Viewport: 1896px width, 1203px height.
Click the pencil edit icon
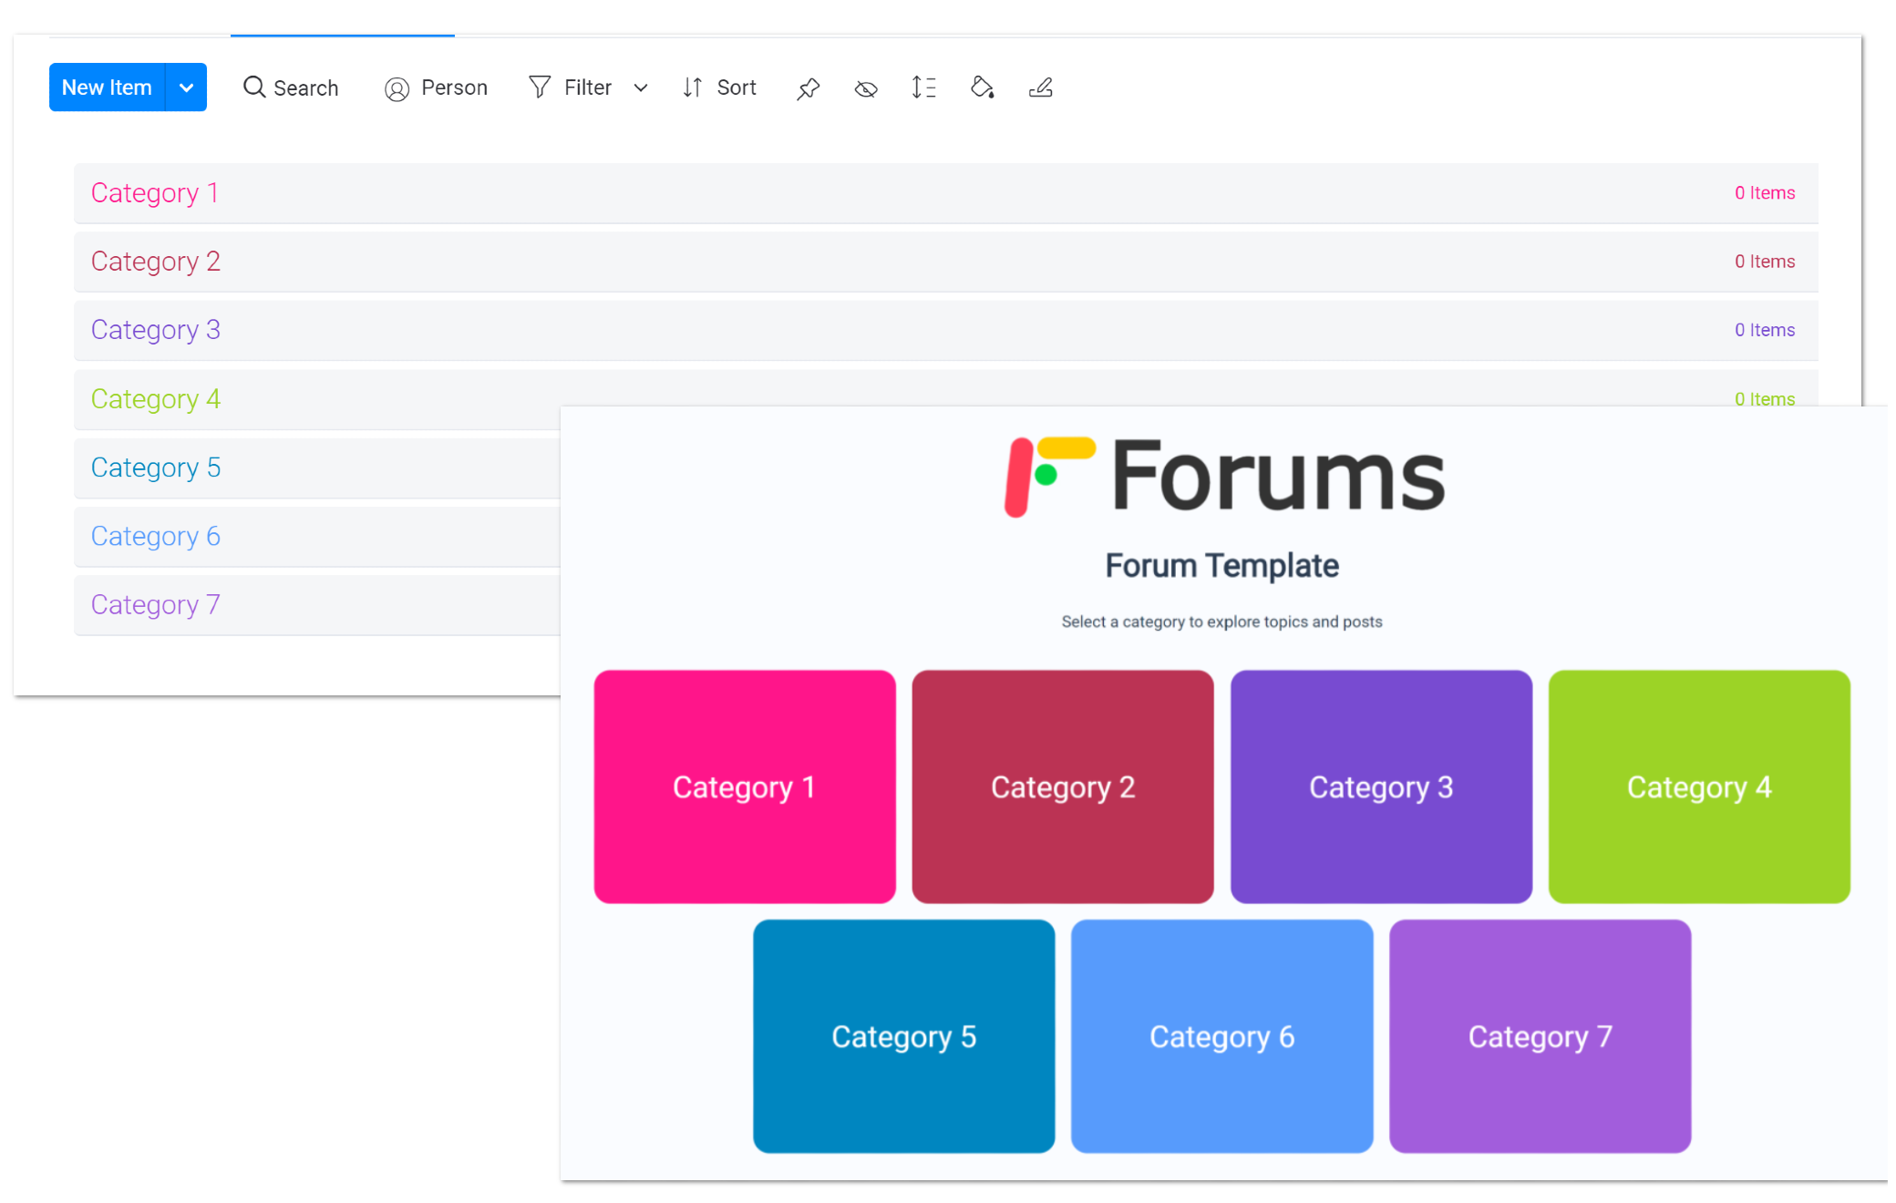click(x=1040, y=87)
